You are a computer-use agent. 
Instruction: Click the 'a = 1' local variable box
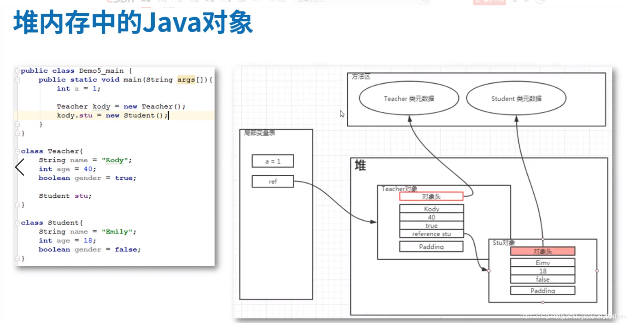pos(273,161)
